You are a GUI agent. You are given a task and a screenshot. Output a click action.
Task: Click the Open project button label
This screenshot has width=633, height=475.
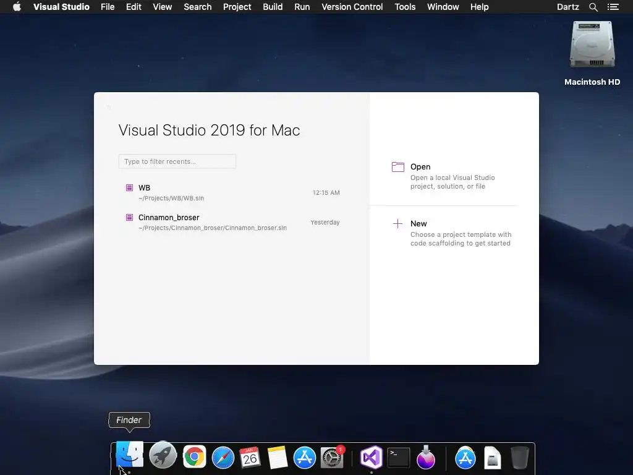click(x=420, y=167)
